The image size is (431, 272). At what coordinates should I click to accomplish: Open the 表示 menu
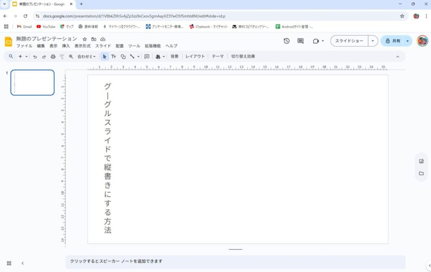(53, 46)
